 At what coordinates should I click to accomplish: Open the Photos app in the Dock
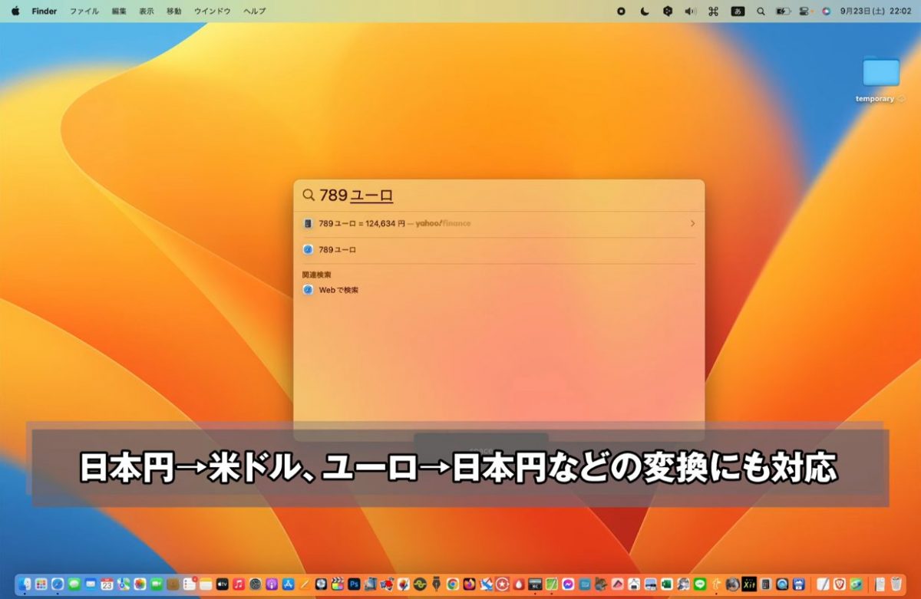(x=140, y=584)
